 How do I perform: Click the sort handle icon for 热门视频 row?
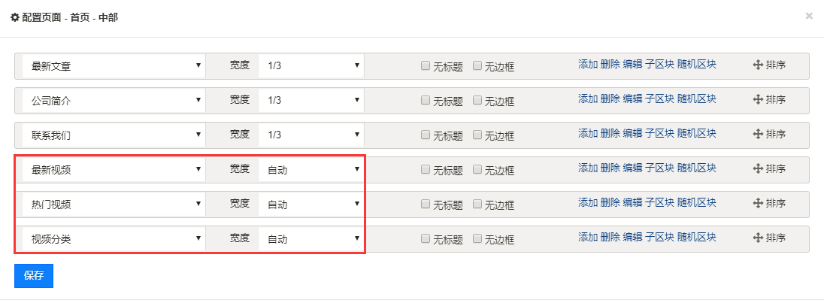tap(758, 203)
